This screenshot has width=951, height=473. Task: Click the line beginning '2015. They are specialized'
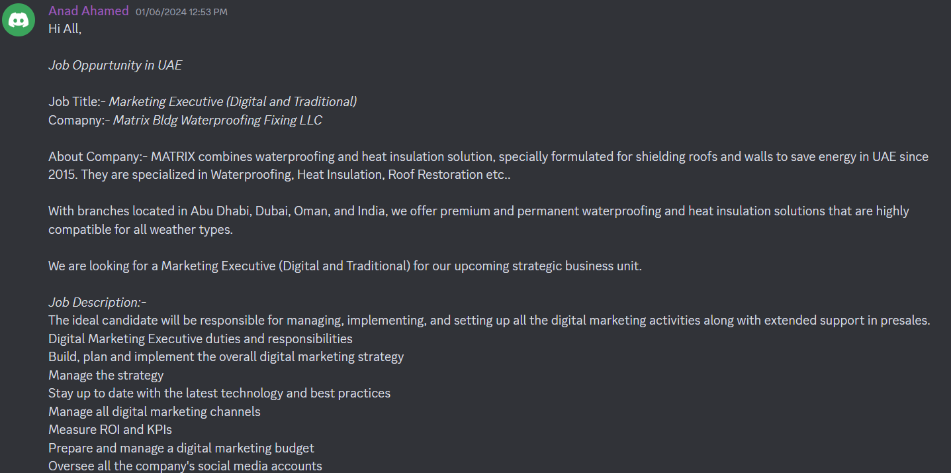pos(279,175)
